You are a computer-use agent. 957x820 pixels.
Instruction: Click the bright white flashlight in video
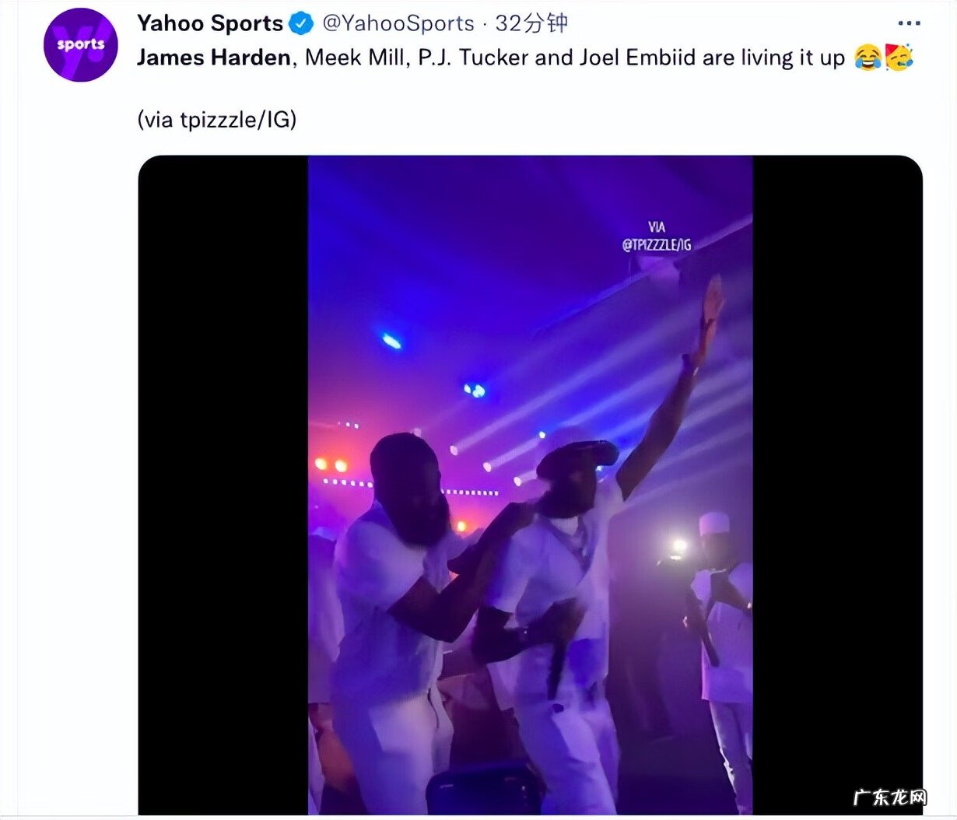click(679, 546)
